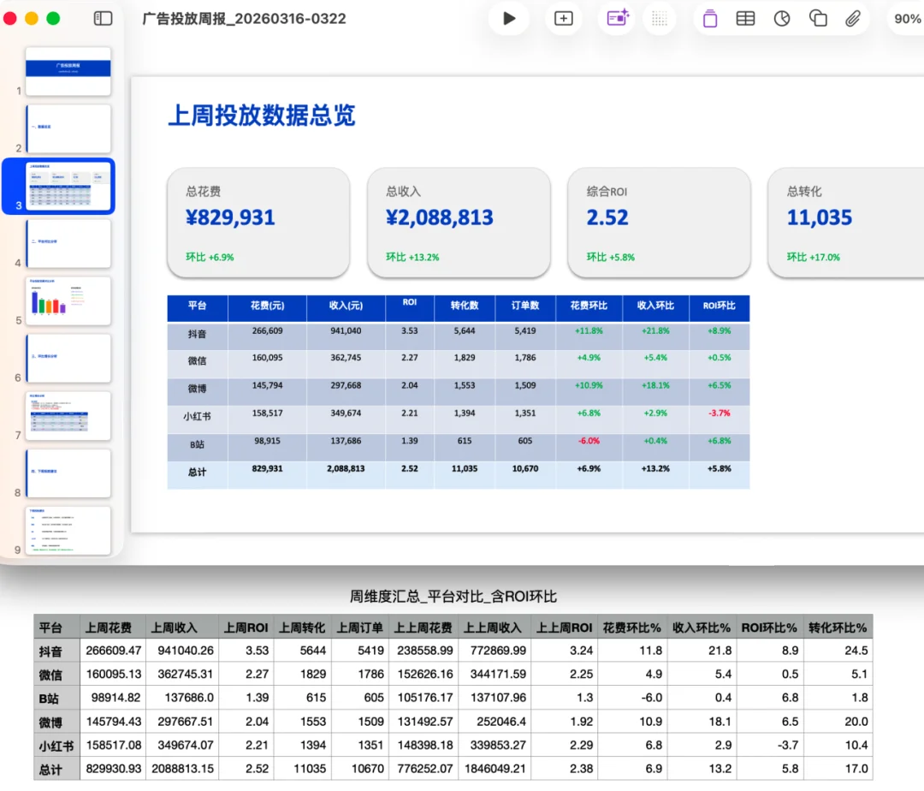This screenshot has width=924, height=791.
Task: Insert a shape using the shapes icon
Action: [x=817, y=18]
